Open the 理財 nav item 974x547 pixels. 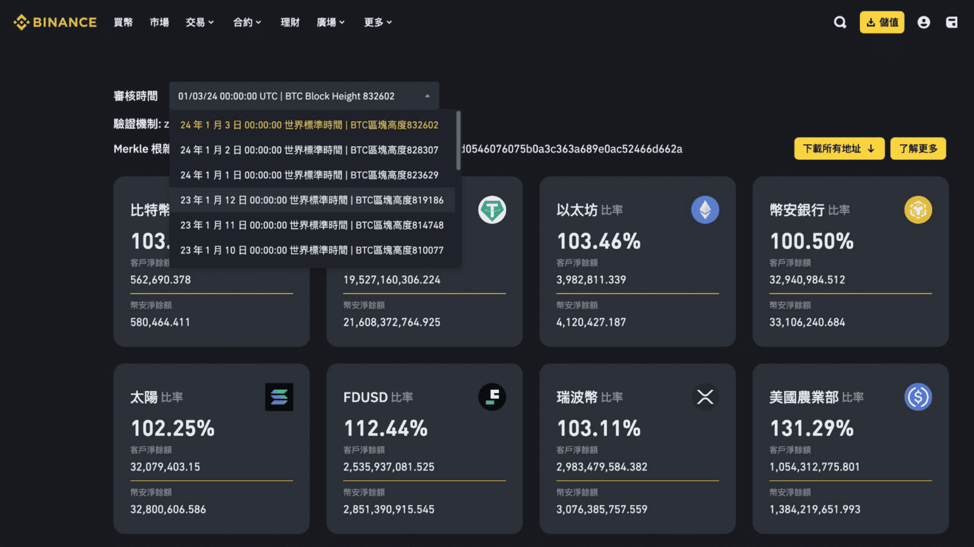(x=290, y=22)
